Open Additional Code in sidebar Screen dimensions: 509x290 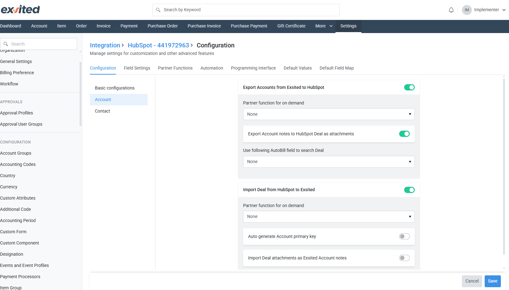point(15,209)
